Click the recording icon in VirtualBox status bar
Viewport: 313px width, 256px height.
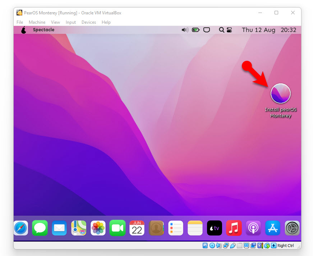[x=253, y=246]
